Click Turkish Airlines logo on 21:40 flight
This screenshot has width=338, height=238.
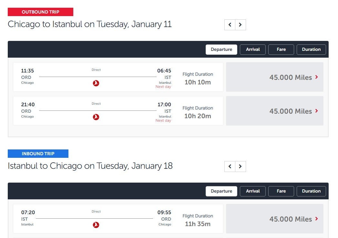coord(96,117)
